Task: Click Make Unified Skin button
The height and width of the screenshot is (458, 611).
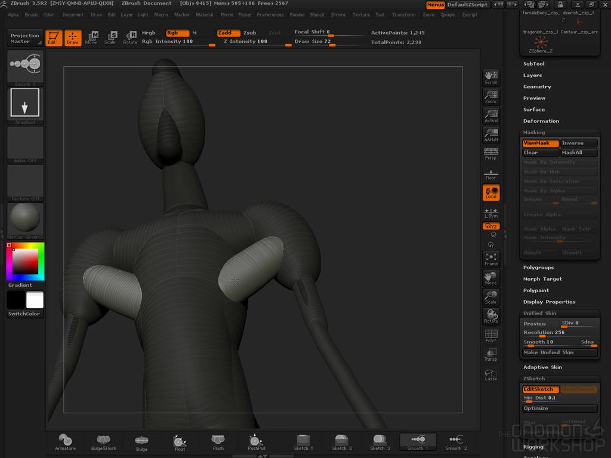Action: [560, 352]
